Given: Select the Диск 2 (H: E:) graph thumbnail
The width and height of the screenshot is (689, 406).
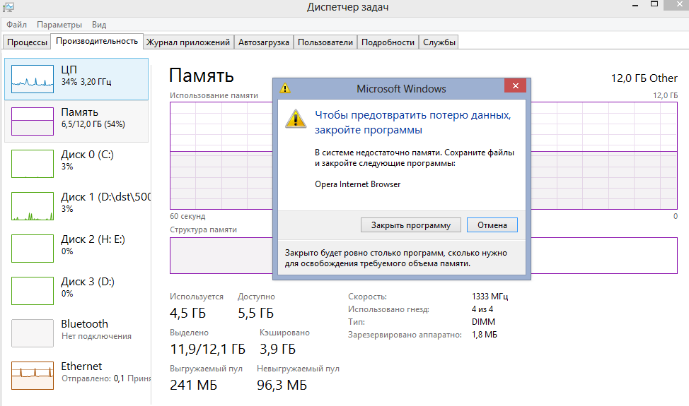Looking at the screenshot, I should pos(33,249).
